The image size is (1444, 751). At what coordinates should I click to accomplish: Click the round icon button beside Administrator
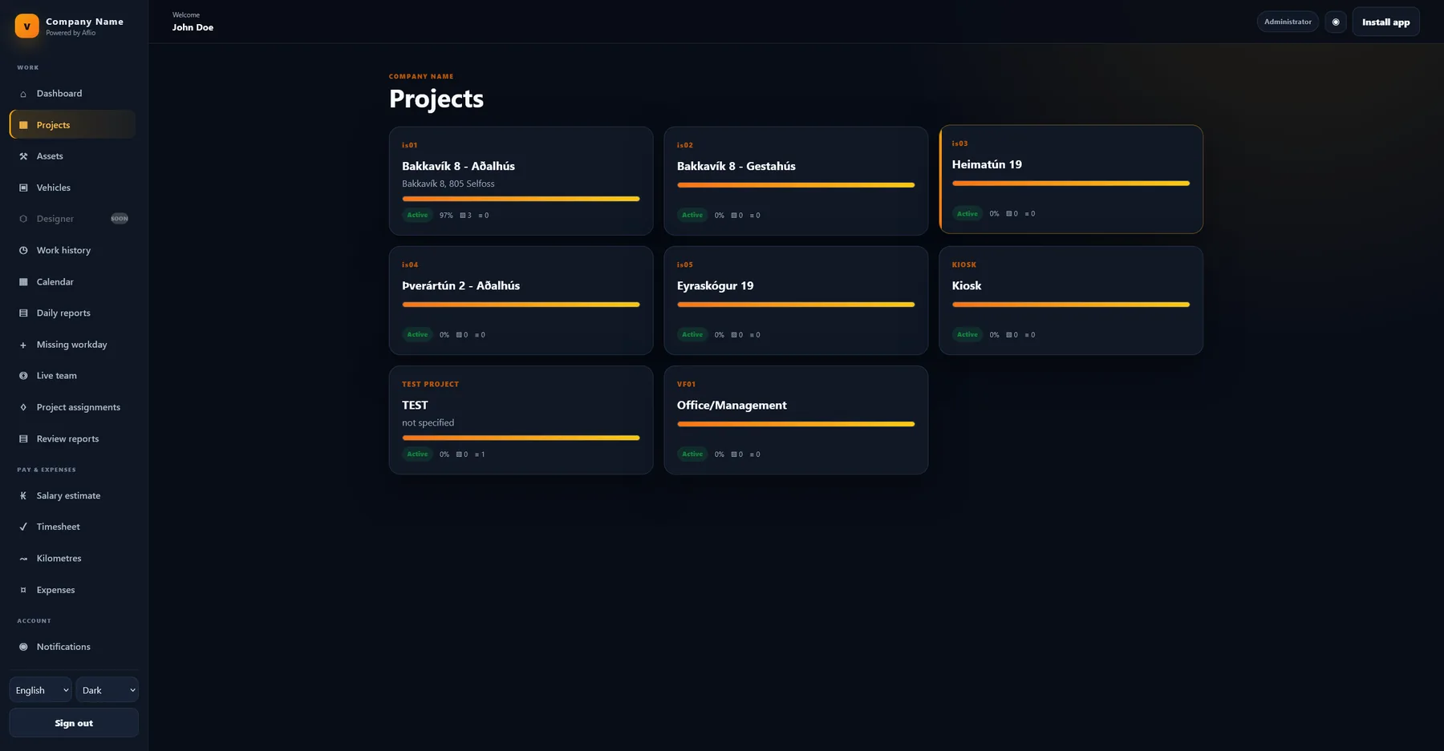[x=1336, y=22]
